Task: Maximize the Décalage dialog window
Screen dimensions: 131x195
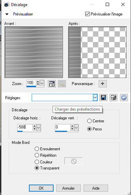Action: [107, 4]
